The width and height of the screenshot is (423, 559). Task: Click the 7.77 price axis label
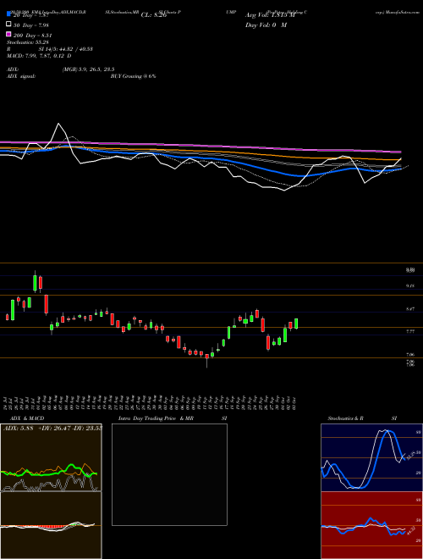pyautogui.click(x=410, y=331)
